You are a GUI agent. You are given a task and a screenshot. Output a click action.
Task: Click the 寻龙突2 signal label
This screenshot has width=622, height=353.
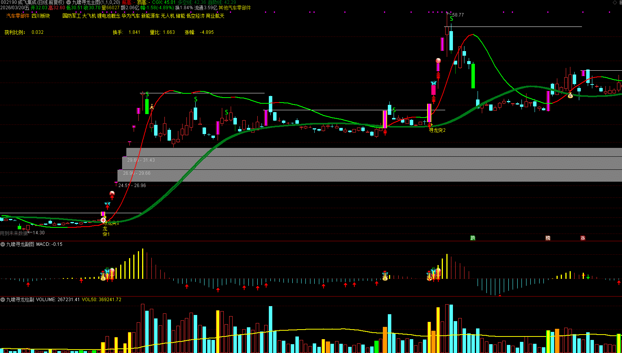click(x=437, y=130)
